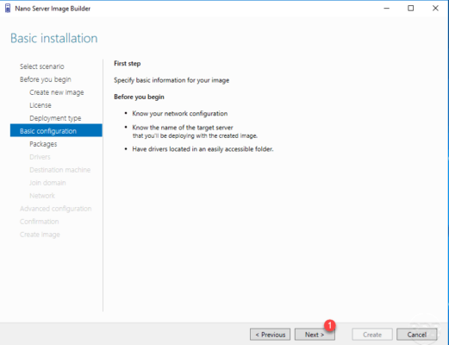Click Next to continue
449x345 pixels.
coord(315,335)
